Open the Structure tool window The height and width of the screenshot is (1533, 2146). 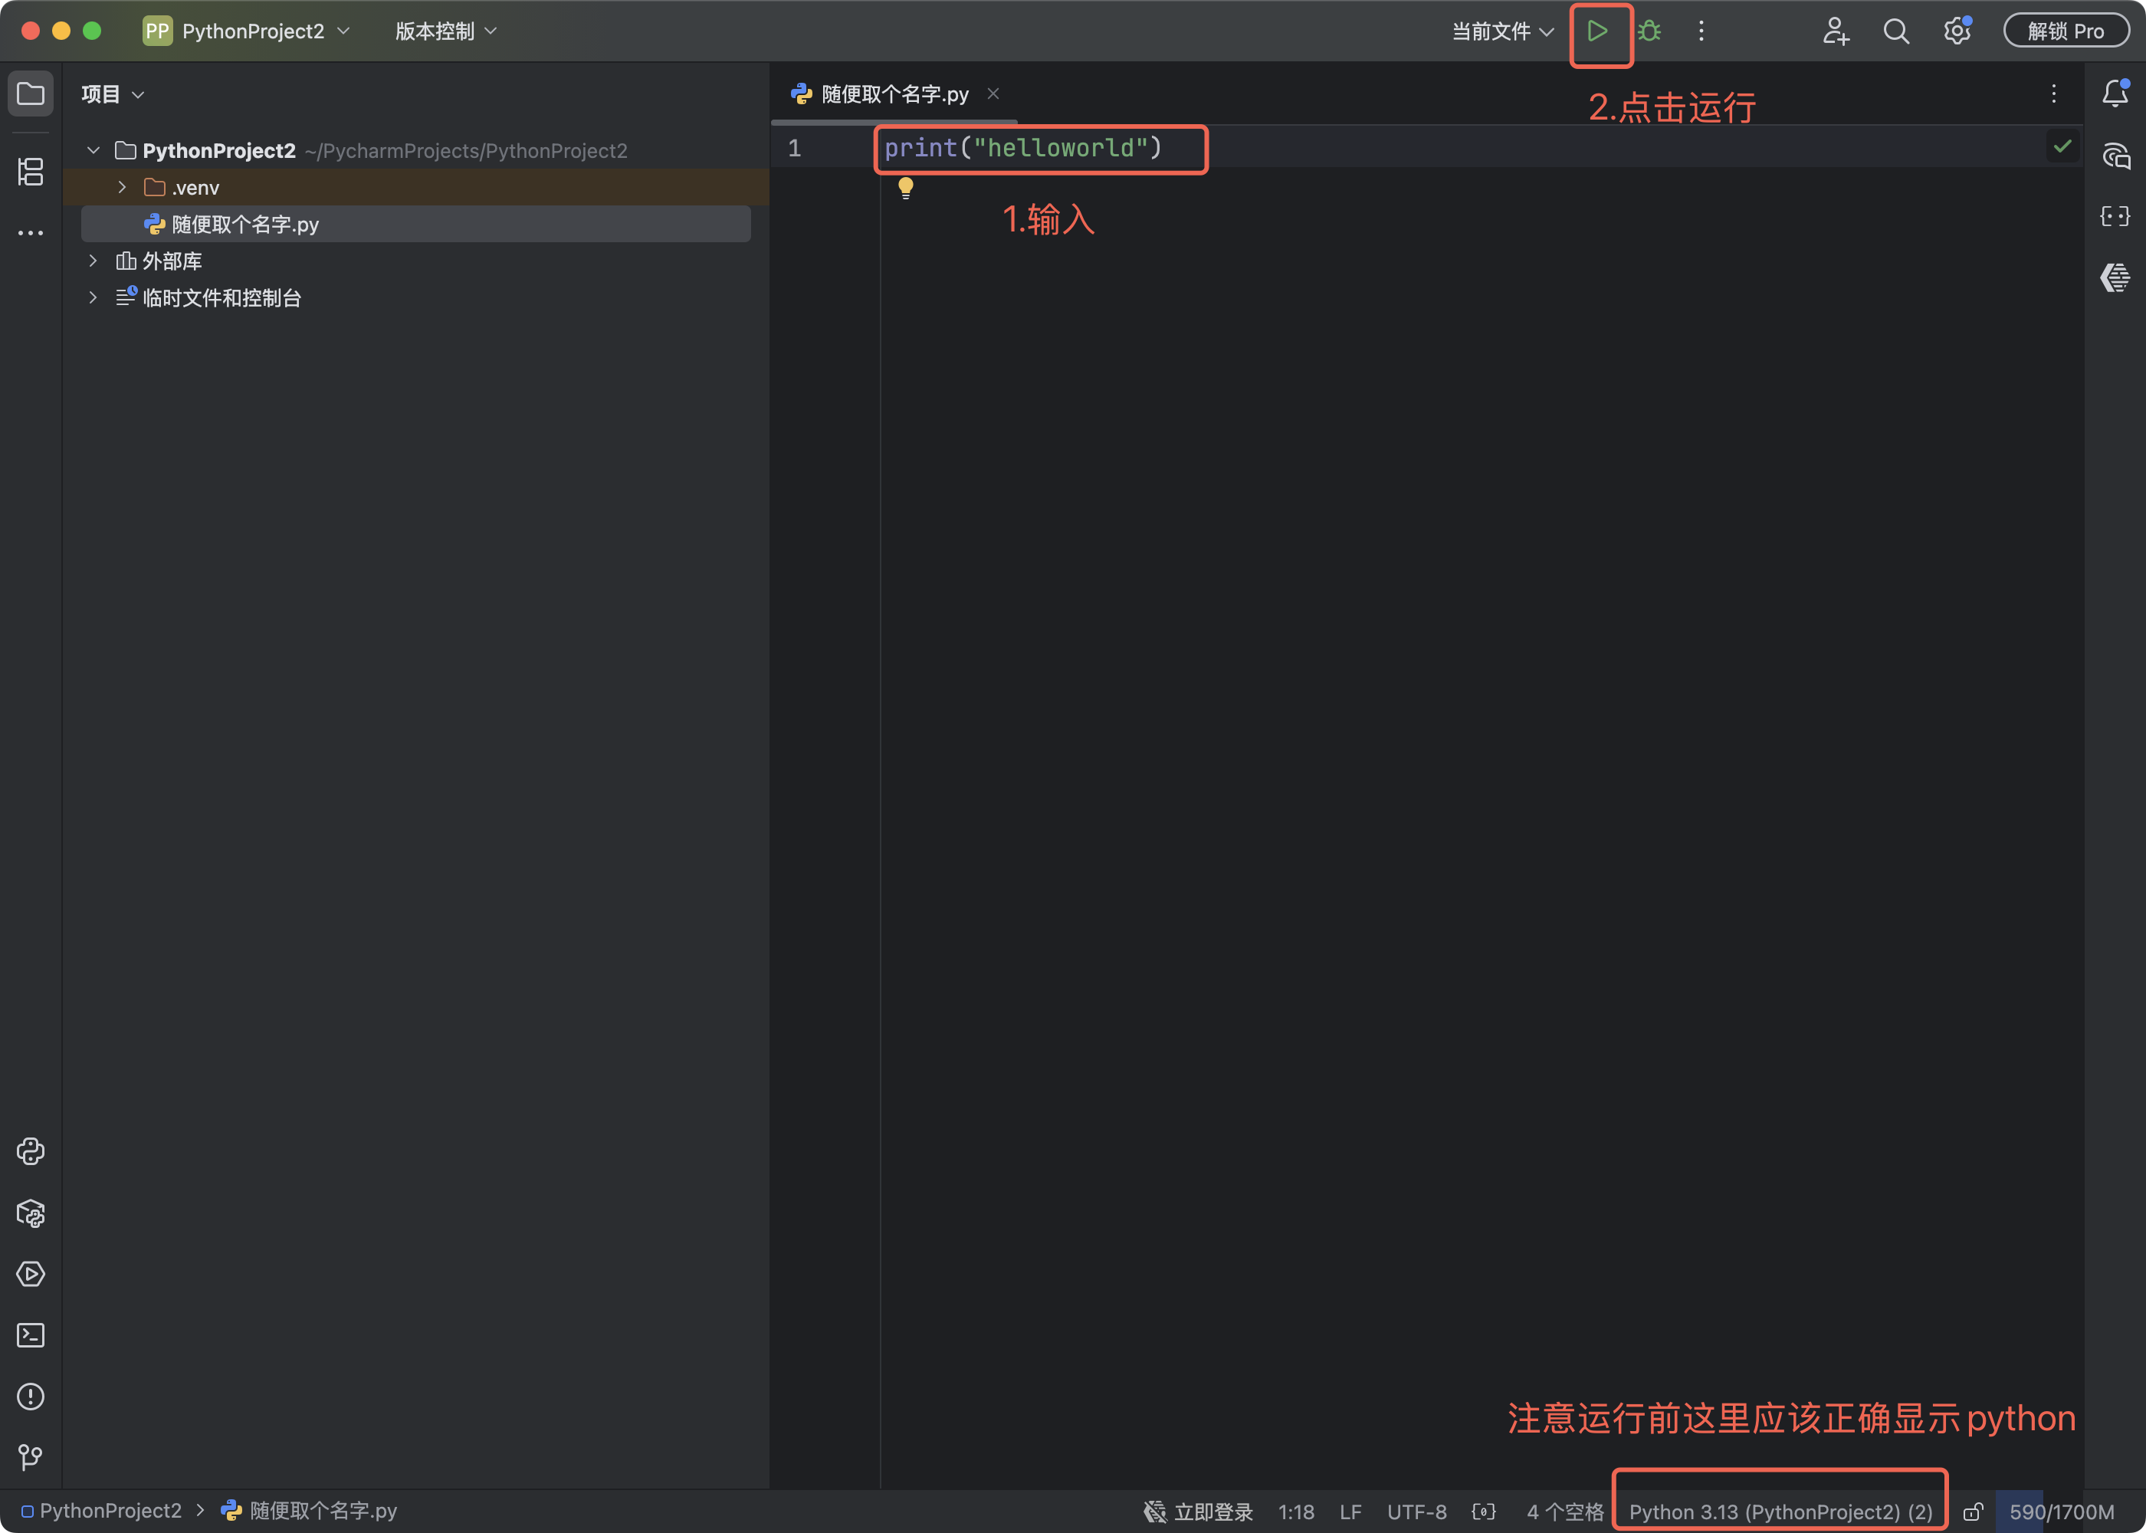coord(30,172)
